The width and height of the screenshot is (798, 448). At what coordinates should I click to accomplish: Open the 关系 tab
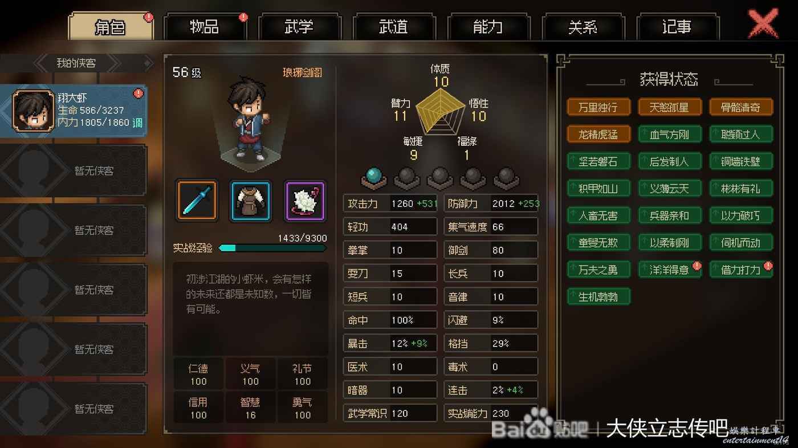coord(583,27)
